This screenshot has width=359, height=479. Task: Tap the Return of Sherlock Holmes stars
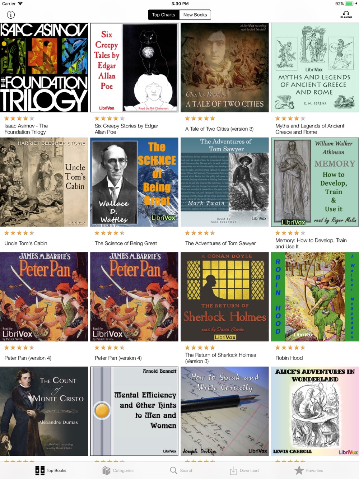coord(200,348)
